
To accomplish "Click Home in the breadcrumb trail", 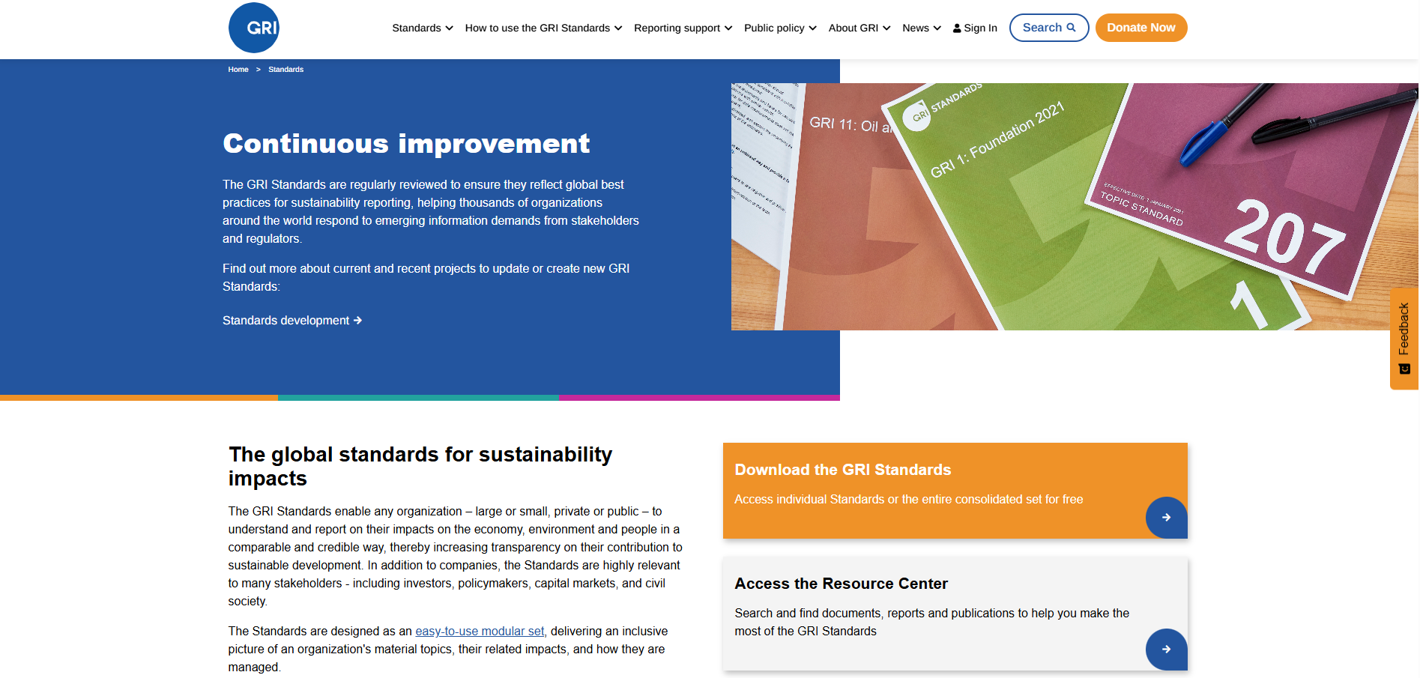I will click(238, 69).
